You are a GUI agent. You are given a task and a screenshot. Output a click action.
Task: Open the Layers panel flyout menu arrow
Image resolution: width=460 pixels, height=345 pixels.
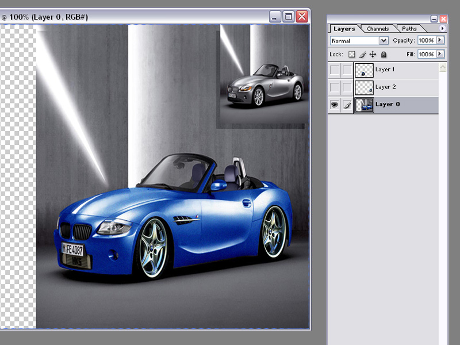point(442,28)
